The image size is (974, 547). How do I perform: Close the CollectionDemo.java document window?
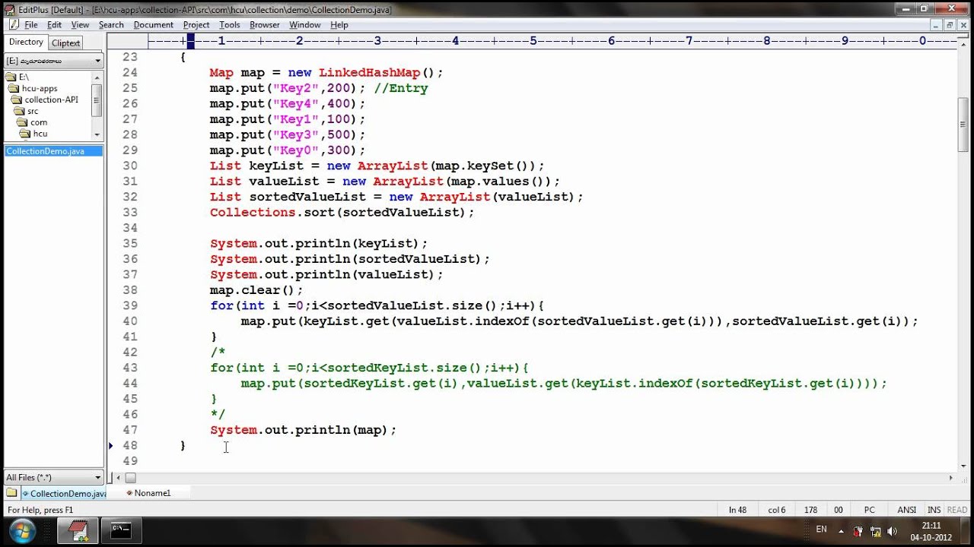[963, 24]
